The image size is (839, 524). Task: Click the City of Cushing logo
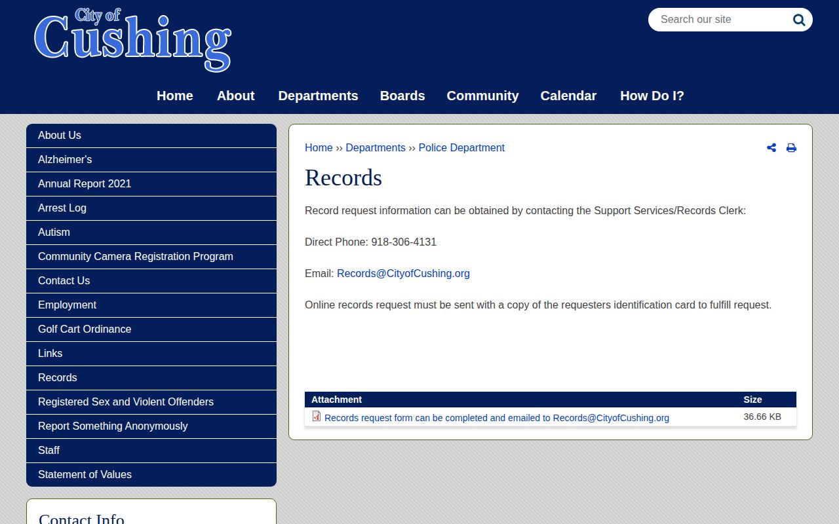pyautogui.click(x=132, y=39)
